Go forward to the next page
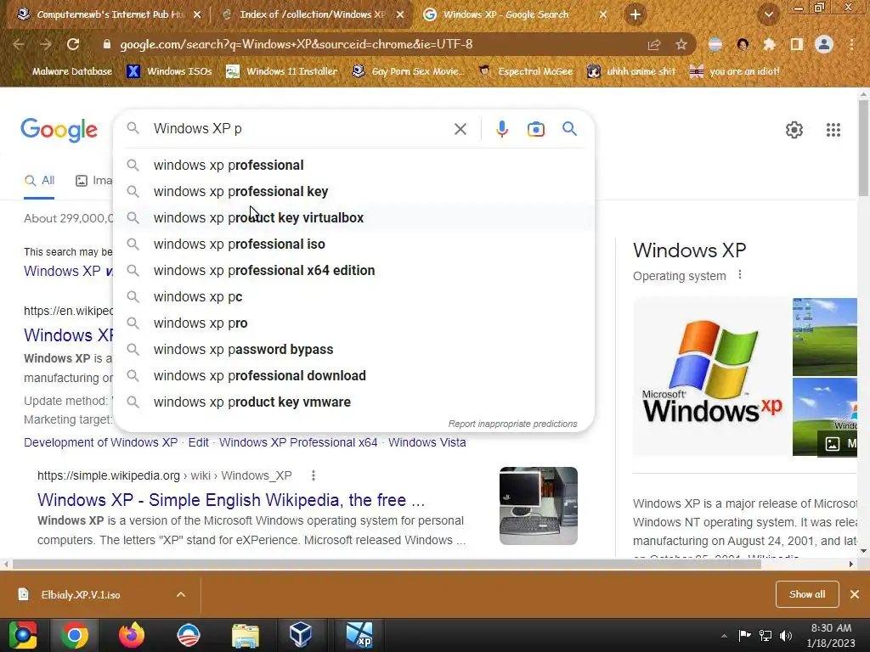This screenshot has width=870, height=652. tap(46, 44)
